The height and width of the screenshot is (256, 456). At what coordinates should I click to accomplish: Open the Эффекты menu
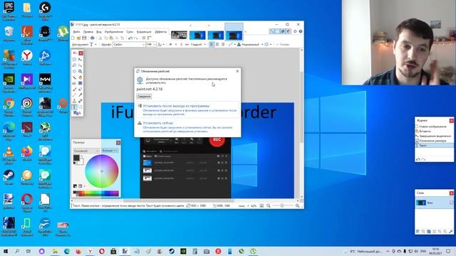pos(160,31)
